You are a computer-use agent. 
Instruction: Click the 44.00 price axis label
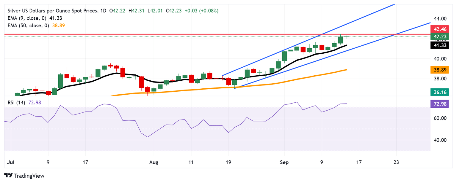439,18
